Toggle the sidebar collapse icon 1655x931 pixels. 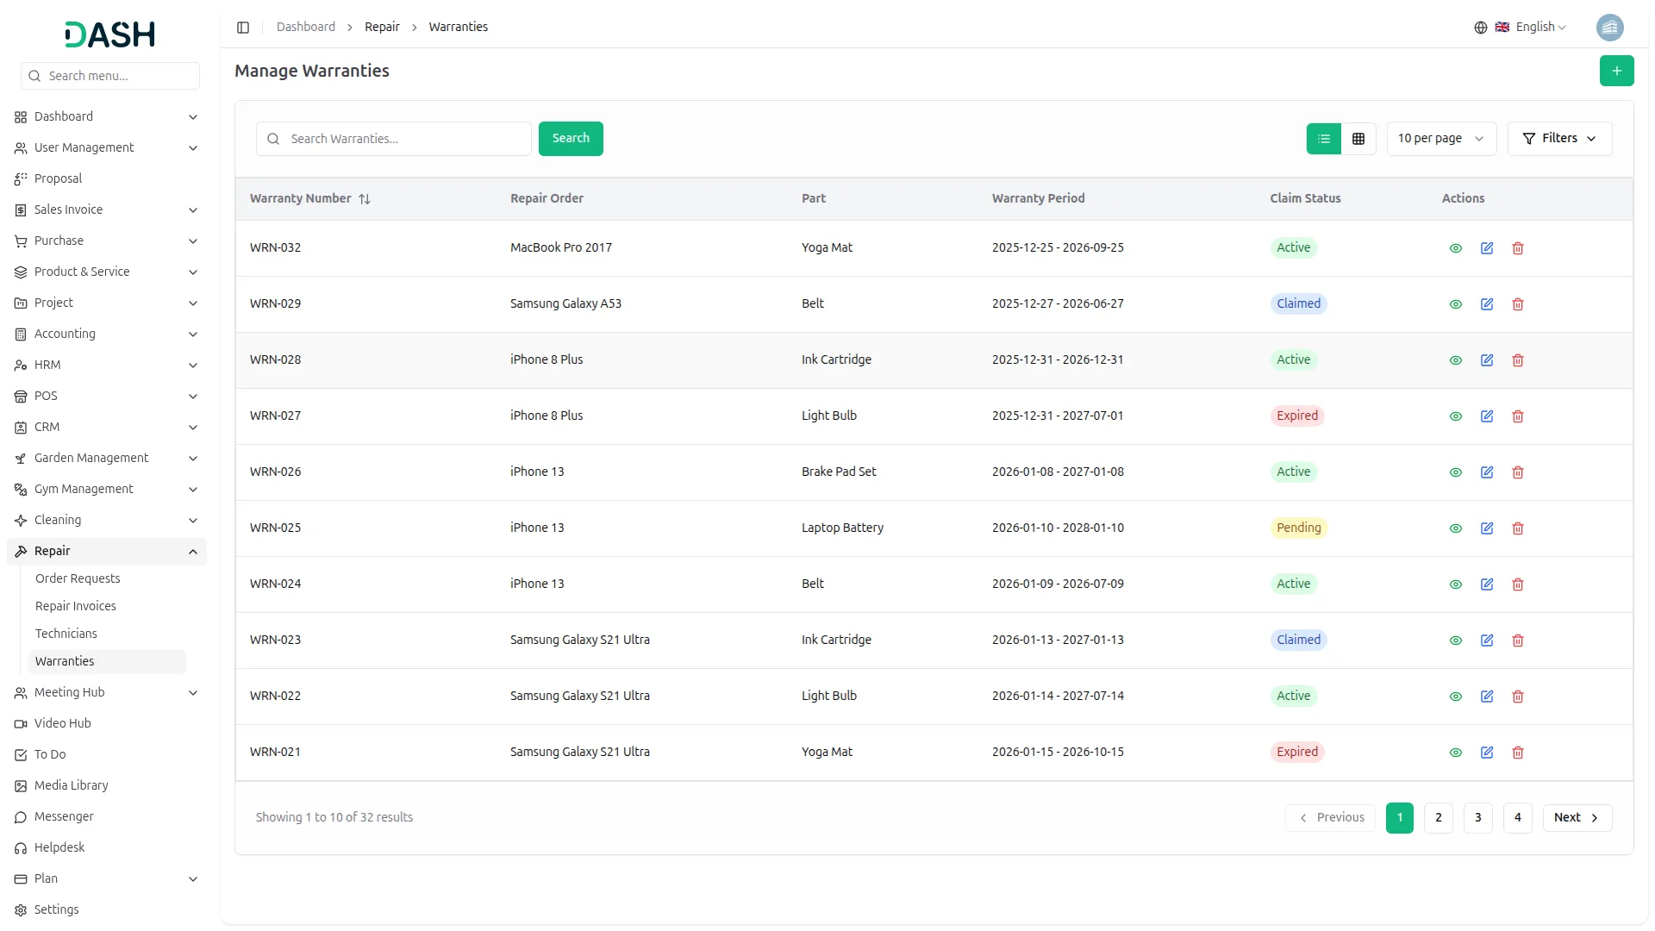point(243,28)
